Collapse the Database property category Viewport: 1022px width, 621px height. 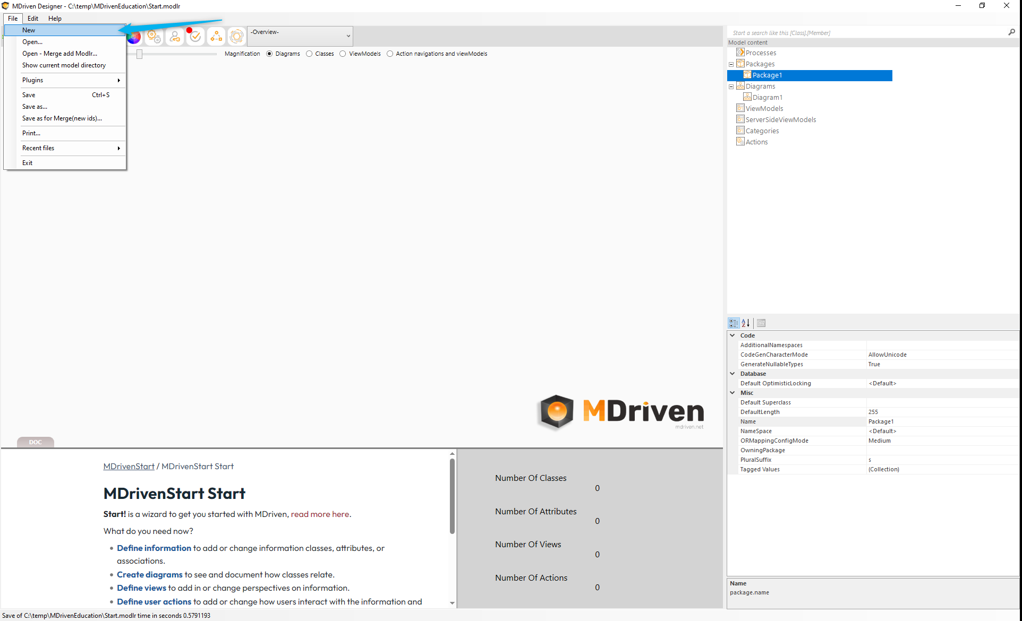pos(733,374)
